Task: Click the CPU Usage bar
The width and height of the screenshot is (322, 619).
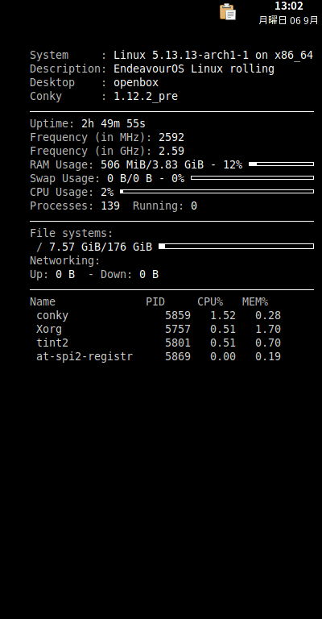Action: [x=217, y=192]
